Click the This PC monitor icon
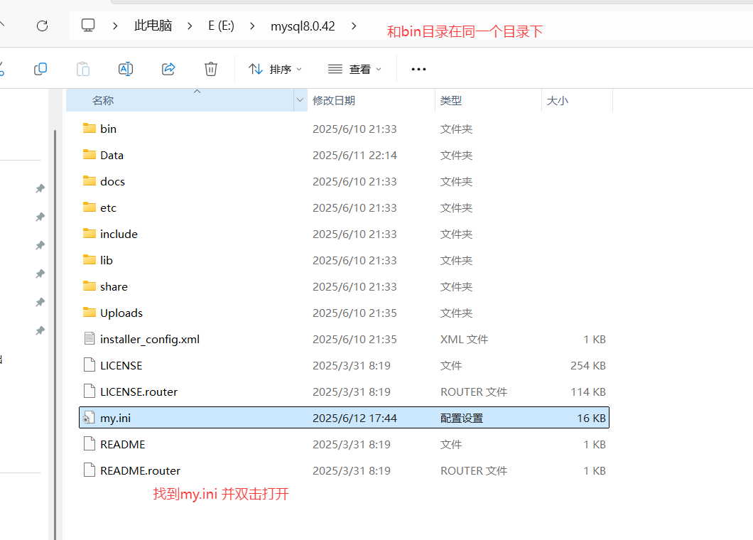 pos(88,25)
